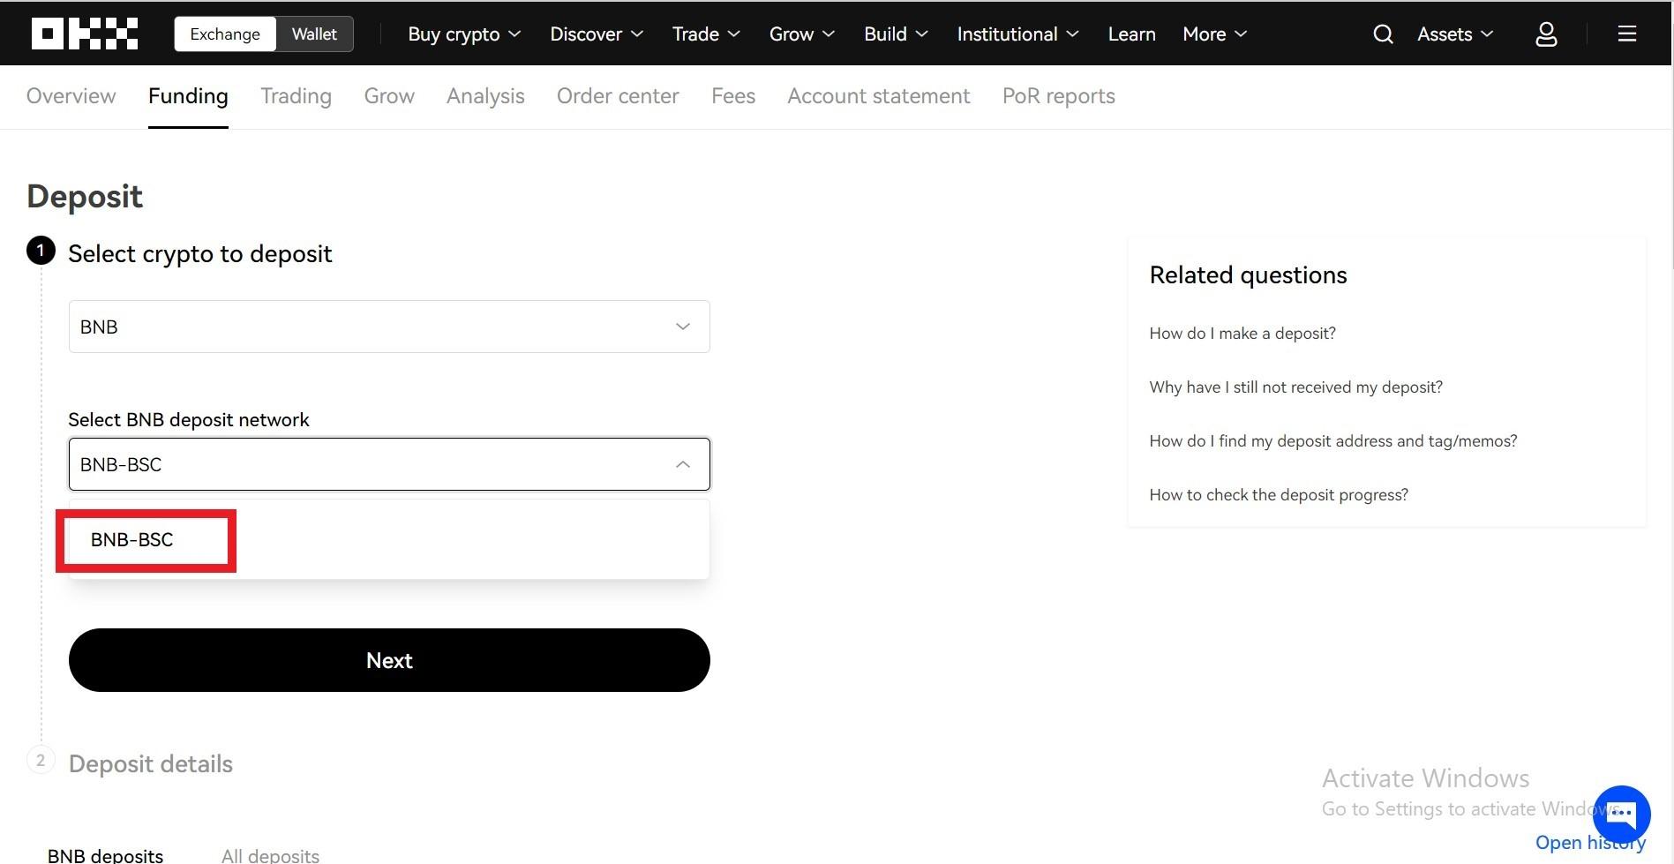
Task: Open the PoR reports tab
Action: coord(1058,95)
